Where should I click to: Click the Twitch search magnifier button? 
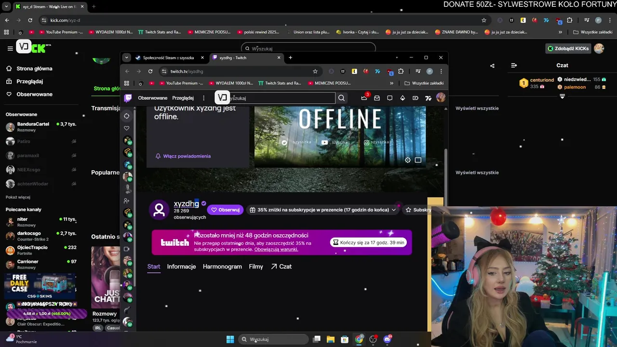tap(341, 98)
